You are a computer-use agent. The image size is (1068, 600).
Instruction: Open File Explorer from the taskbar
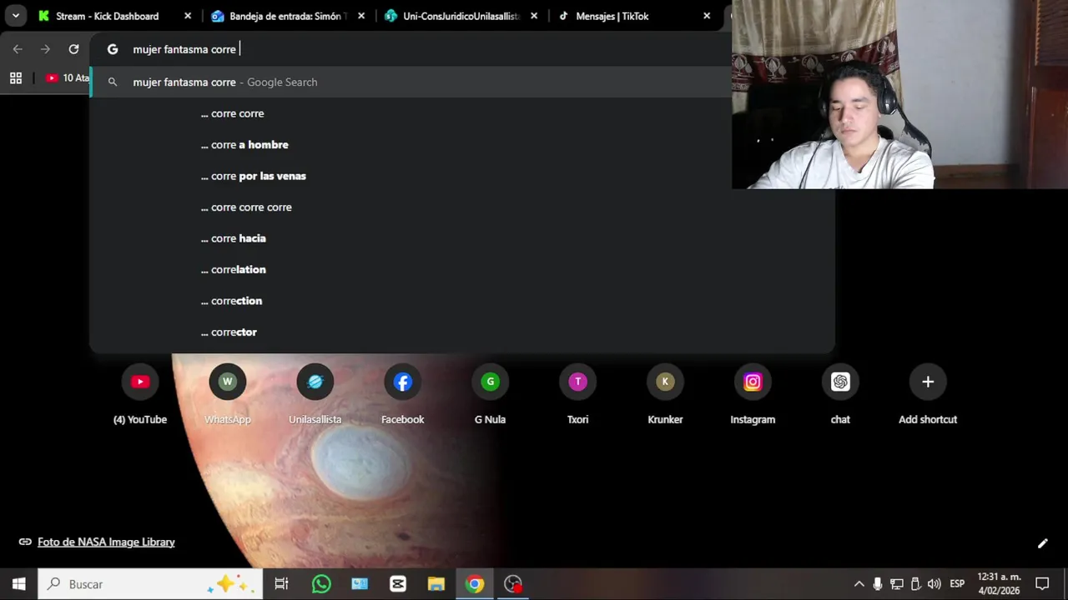436,584
